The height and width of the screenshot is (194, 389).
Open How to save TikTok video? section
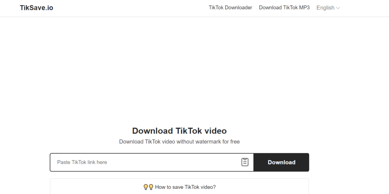(179, 187)
